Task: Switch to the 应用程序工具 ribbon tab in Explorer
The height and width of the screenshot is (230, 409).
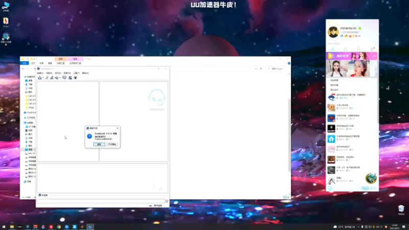Action: click(x=75, y=63)
